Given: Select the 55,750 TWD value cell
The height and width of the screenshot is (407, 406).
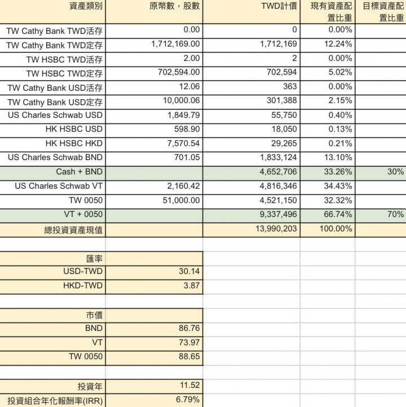Looking at the screenshot, I should click(251, 116).
